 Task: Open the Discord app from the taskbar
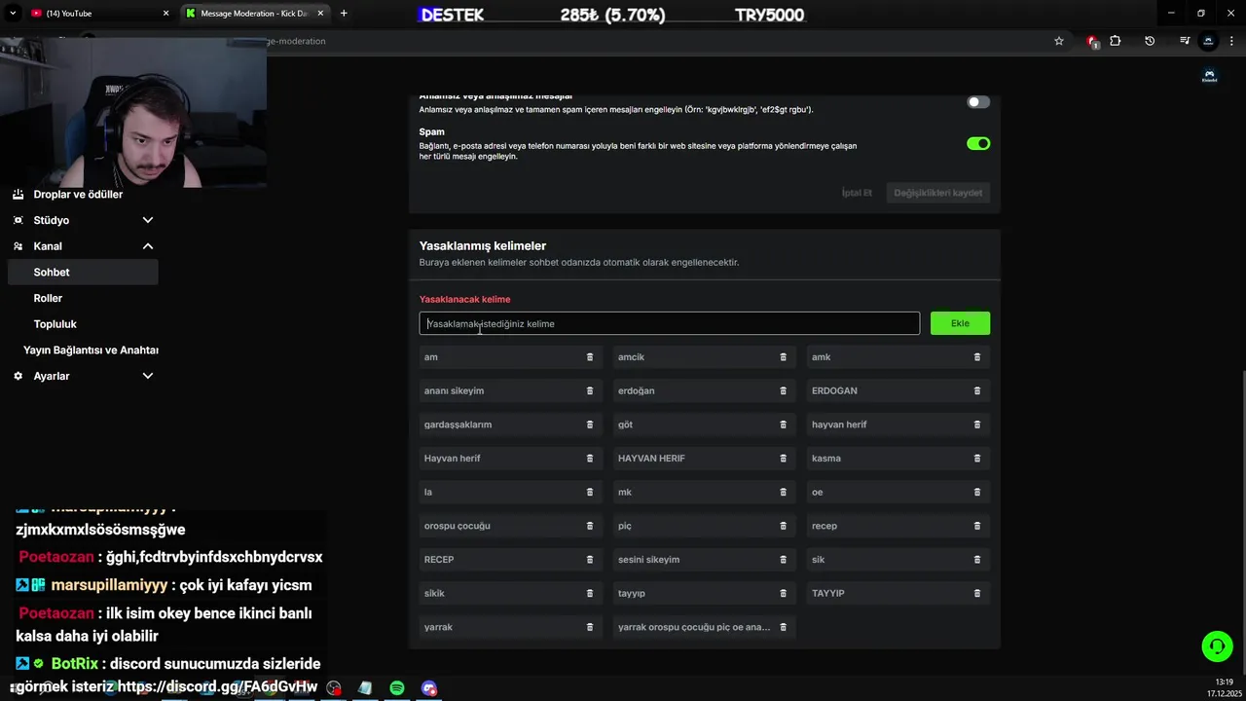tap(429, 688)
